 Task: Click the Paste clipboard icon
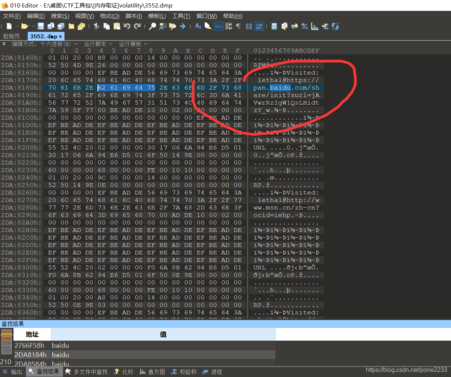click(117, 26)
